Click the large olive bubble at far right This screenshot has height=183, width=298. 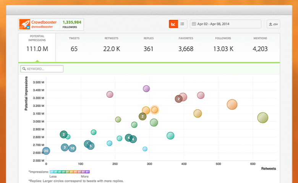[x=262, y=118]
